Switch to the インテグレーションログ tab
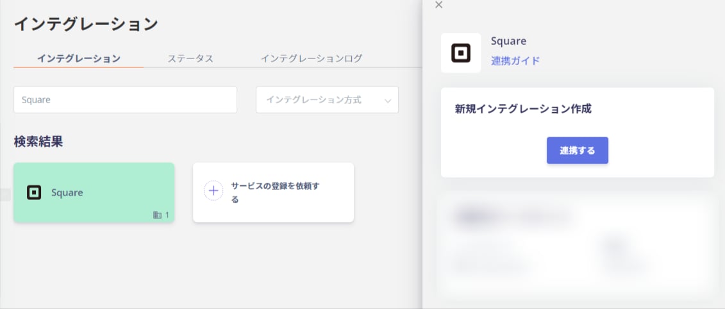 click(x=311, y=59)
